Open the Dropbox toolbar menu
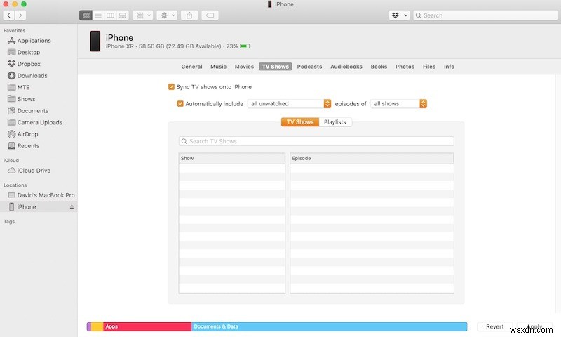561x337 pixels. point(399,15)
